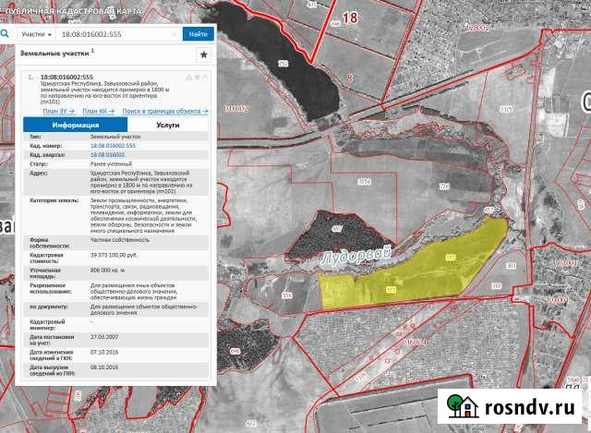
Task: Open cadastral quarter 18:08:016002 link
Action: pyautogui.click(x=108, y=155)
